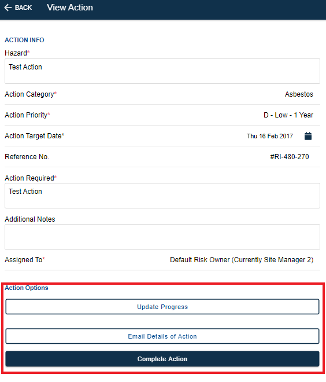
Task: Select the Thu 16 Feb 2017 date value
Action: [270, 136]
